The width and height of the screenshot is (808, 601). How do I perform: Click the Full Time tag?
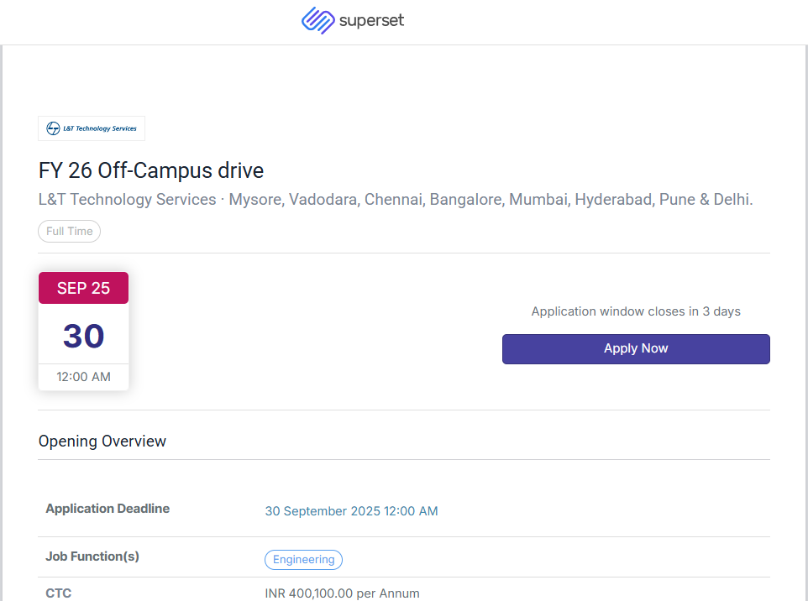[x=70, y=232]
